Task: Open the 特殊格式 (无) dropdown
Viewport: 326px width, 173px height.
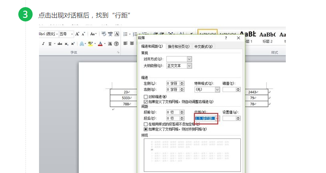Action: (217, 90)
